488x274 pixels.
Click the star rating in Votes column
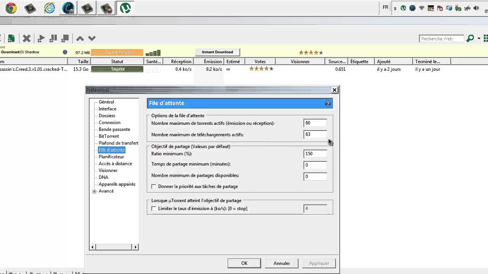point(262,69)
